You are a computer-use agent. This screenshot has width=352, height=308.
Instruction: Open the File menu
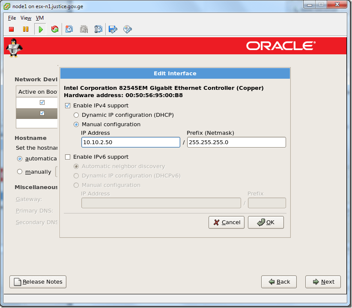click(12, 18)
